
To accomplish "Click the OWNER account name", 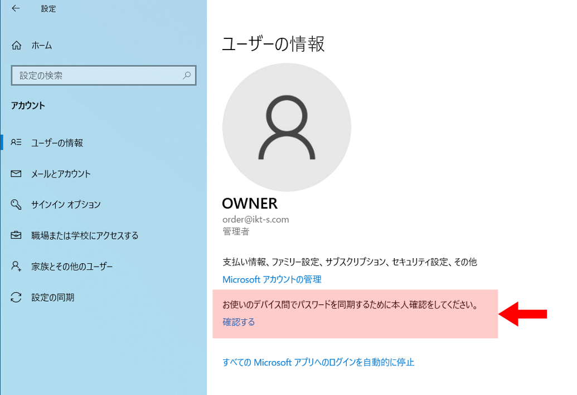I will pyautogui.click(x=250, y=203).
